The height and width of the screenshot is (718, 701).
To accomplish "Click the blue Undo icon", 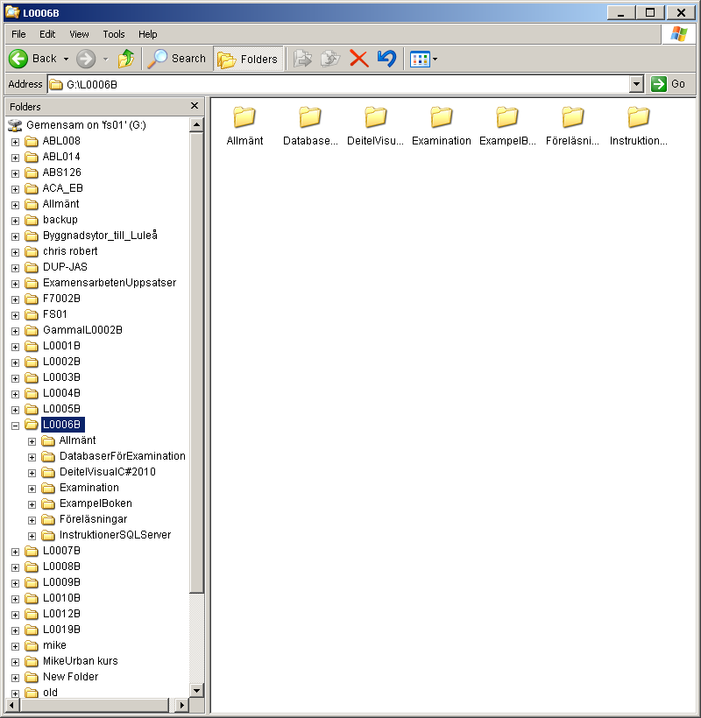I will point(386,59).
